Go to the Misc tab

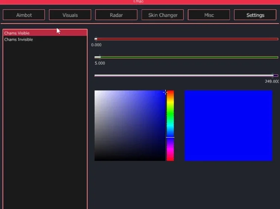tap(209, 15)
